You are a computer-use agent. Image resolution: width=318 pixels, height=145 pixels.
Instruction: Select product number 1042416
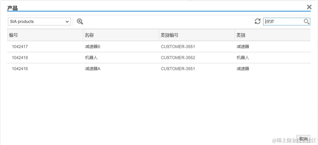coord(20,69)
